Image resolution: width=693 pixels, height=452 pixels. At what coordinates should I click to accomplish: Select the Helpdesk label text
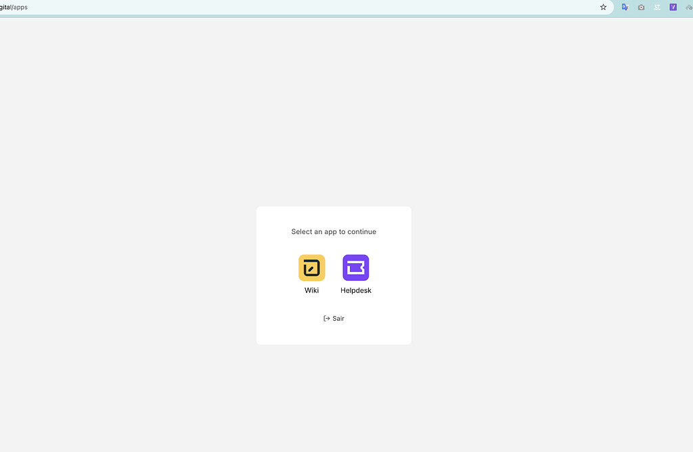355,290
